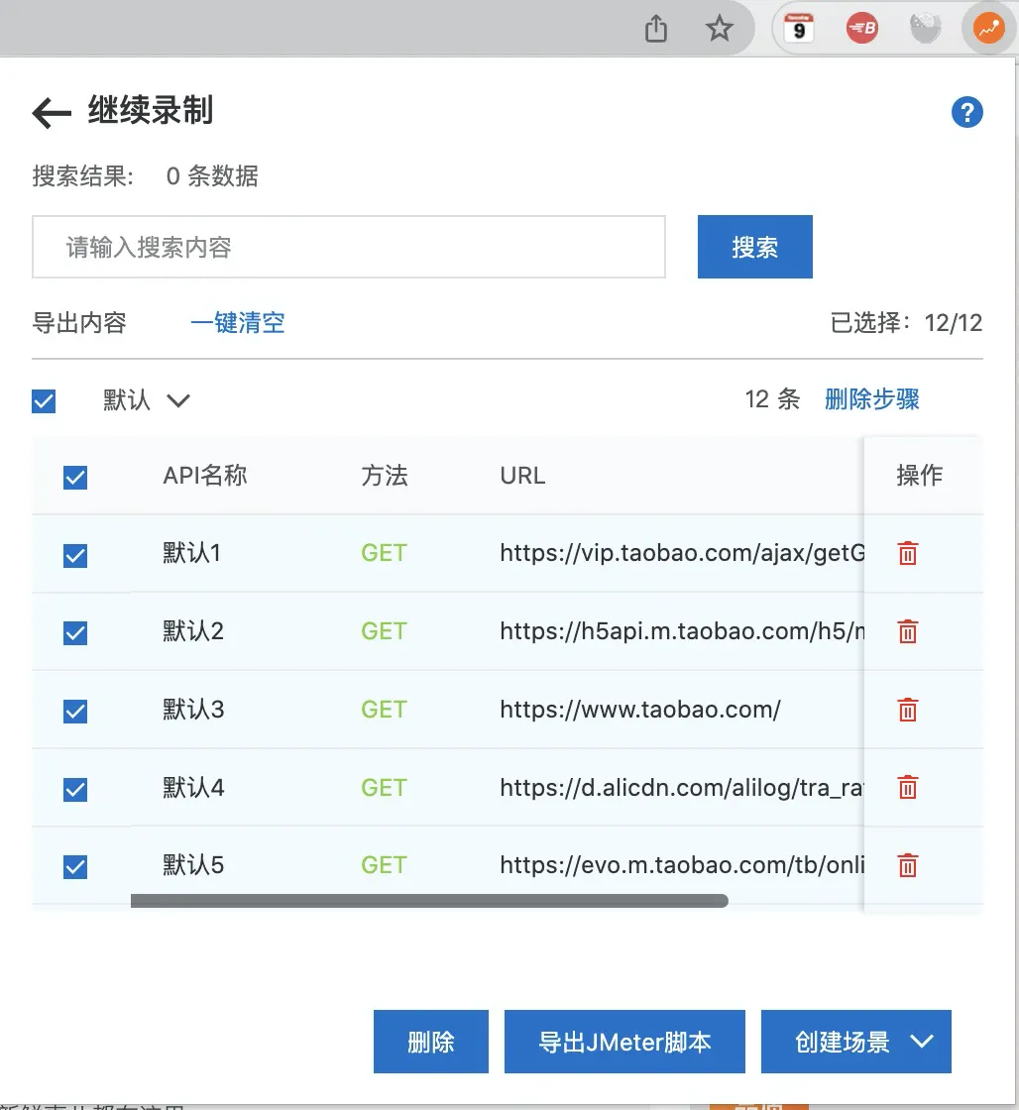Click the red B extension icon
The width and height of the screenshot is (1019, 1110).
[x=861, y=29]
